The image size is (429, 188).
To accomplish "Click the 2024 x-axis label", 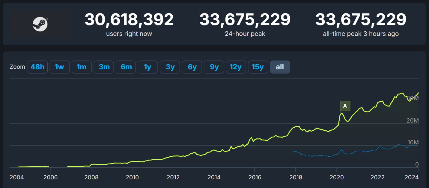I will pyautogui.click(x=412, y=177).
